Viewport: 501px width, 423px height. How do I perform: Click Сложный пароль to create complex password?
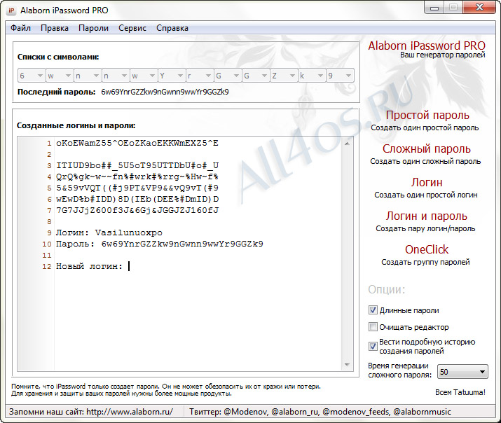tap(427, 148)
